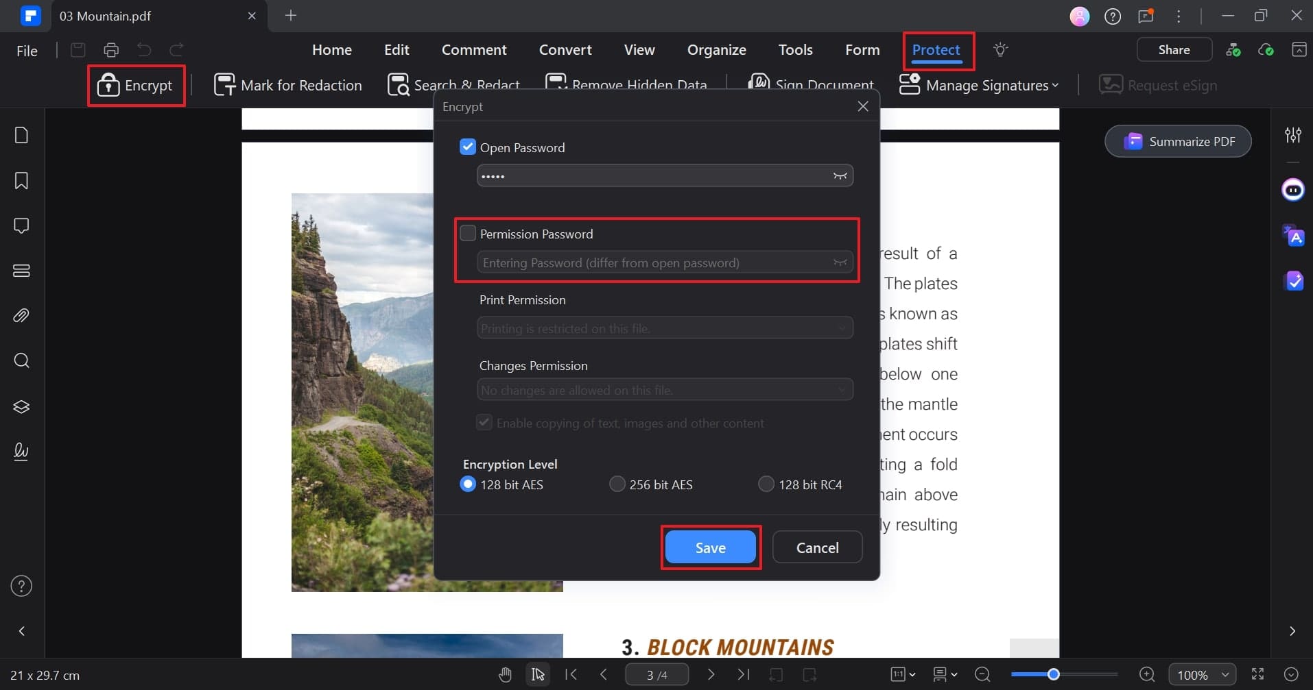Image resolution: width=1313 pixels, height=690 pixels.
Task: Click the Save button in Encrypt dialog
Action: pyautogui.click(x=711, y=547)
